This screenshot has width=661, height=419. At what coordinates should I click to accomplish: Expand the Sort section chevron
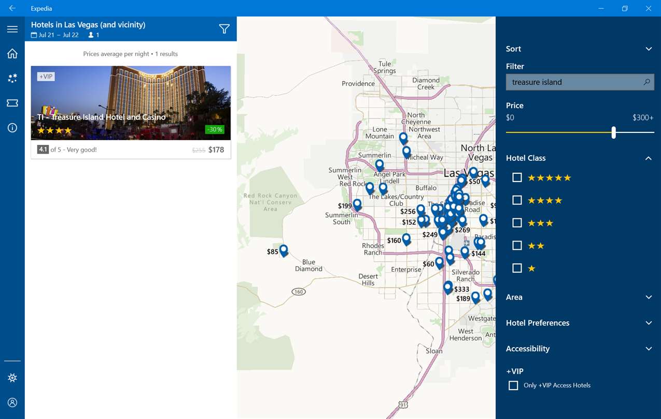[649, 49]
